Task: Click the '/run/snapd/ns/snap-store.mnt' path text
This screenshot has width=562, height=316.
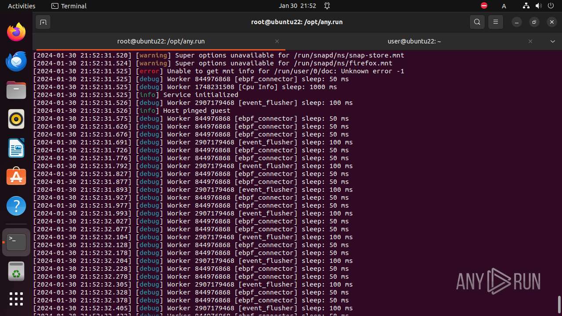Action: 349,55
